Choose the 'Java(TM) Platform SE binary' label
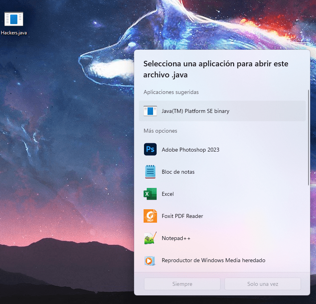This screenshot has height=304, width=316. pyautogui.click(x=196, y=111)
